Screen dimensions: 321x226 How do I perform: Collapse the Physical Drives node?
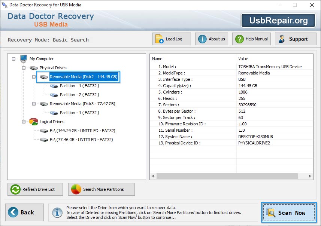click(x=24, y=68)
